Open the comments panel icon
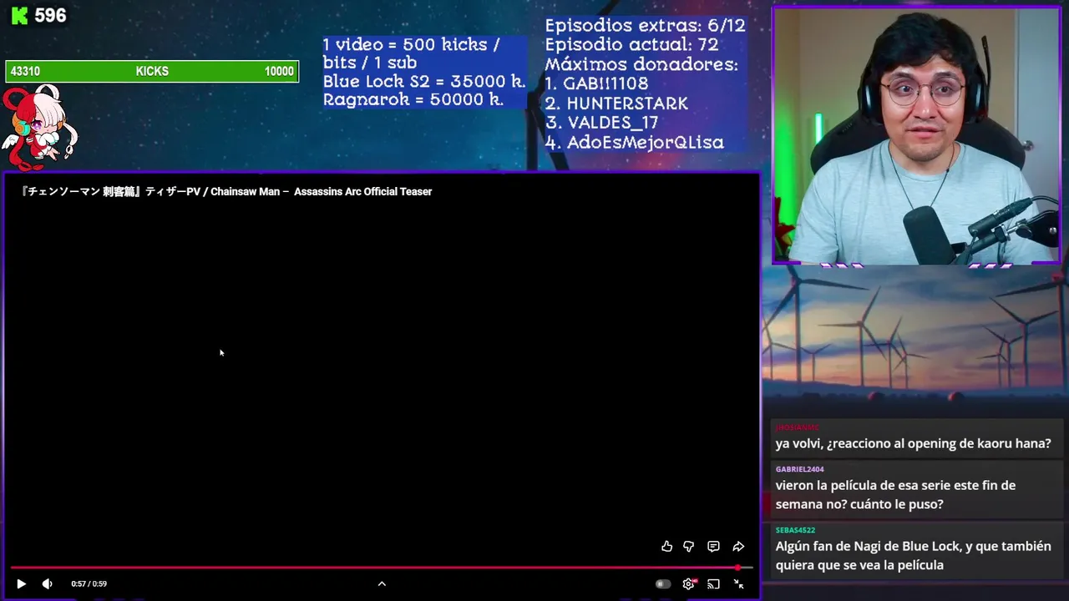The image size is (1069, 601). (x=713, y=547)
